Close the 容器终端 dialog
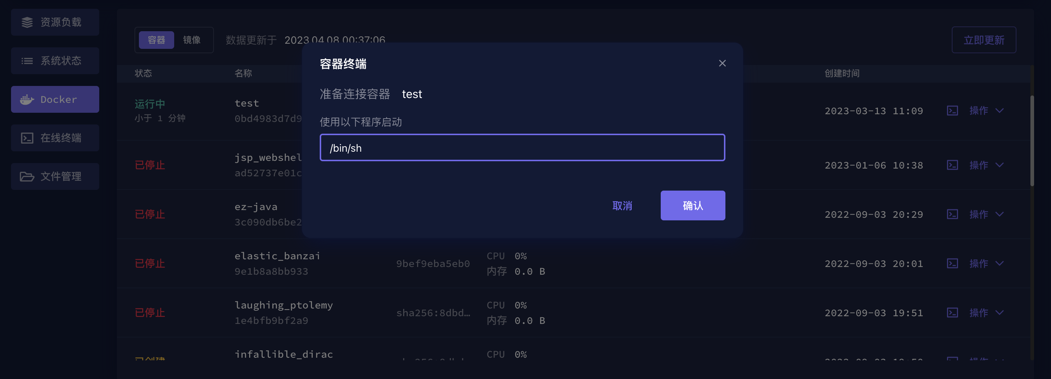Viewport: 1051px width, 379px height. 722,63
